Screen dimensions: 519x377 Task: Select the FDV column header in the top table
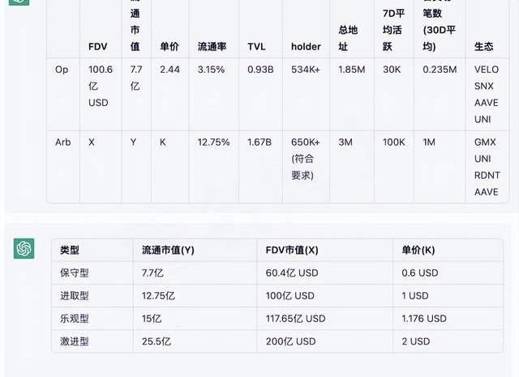coord(97,47)
